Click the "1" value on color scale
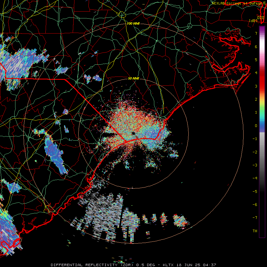This screenshot has height=267, width=267. (256, 112)
